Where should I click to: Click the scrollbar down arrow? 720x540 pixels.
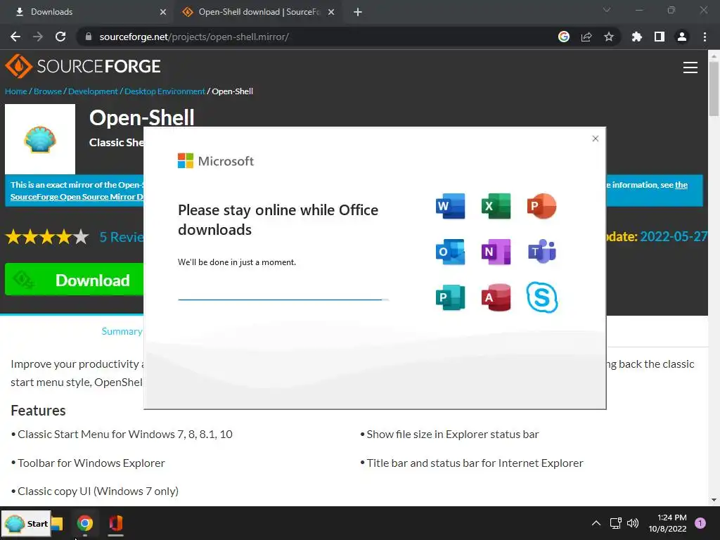pos(714,500)
